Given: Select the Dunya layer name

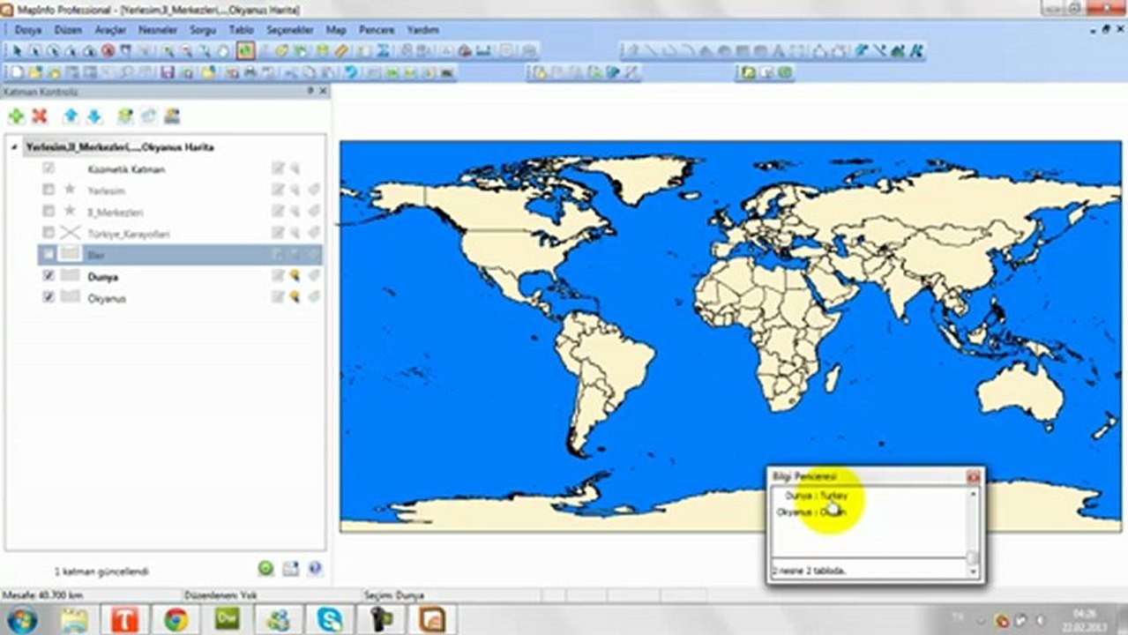Looking at the screenshot, I should tap(103, 276).
